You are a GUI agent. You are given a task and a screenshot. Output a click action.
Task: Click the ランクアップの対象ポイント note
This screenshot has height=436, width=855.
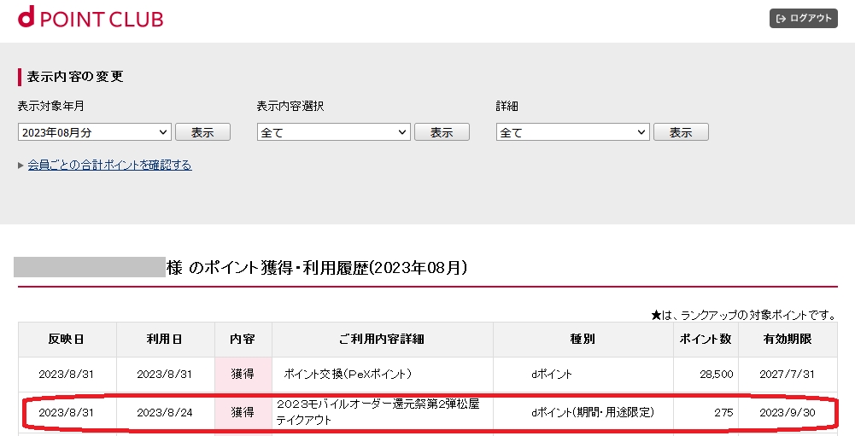[743, 315]
